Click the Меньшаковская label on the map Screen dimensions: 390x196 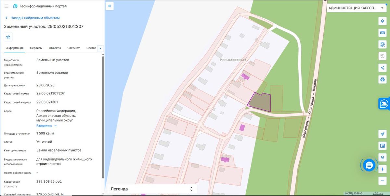(x=233, y=60)
